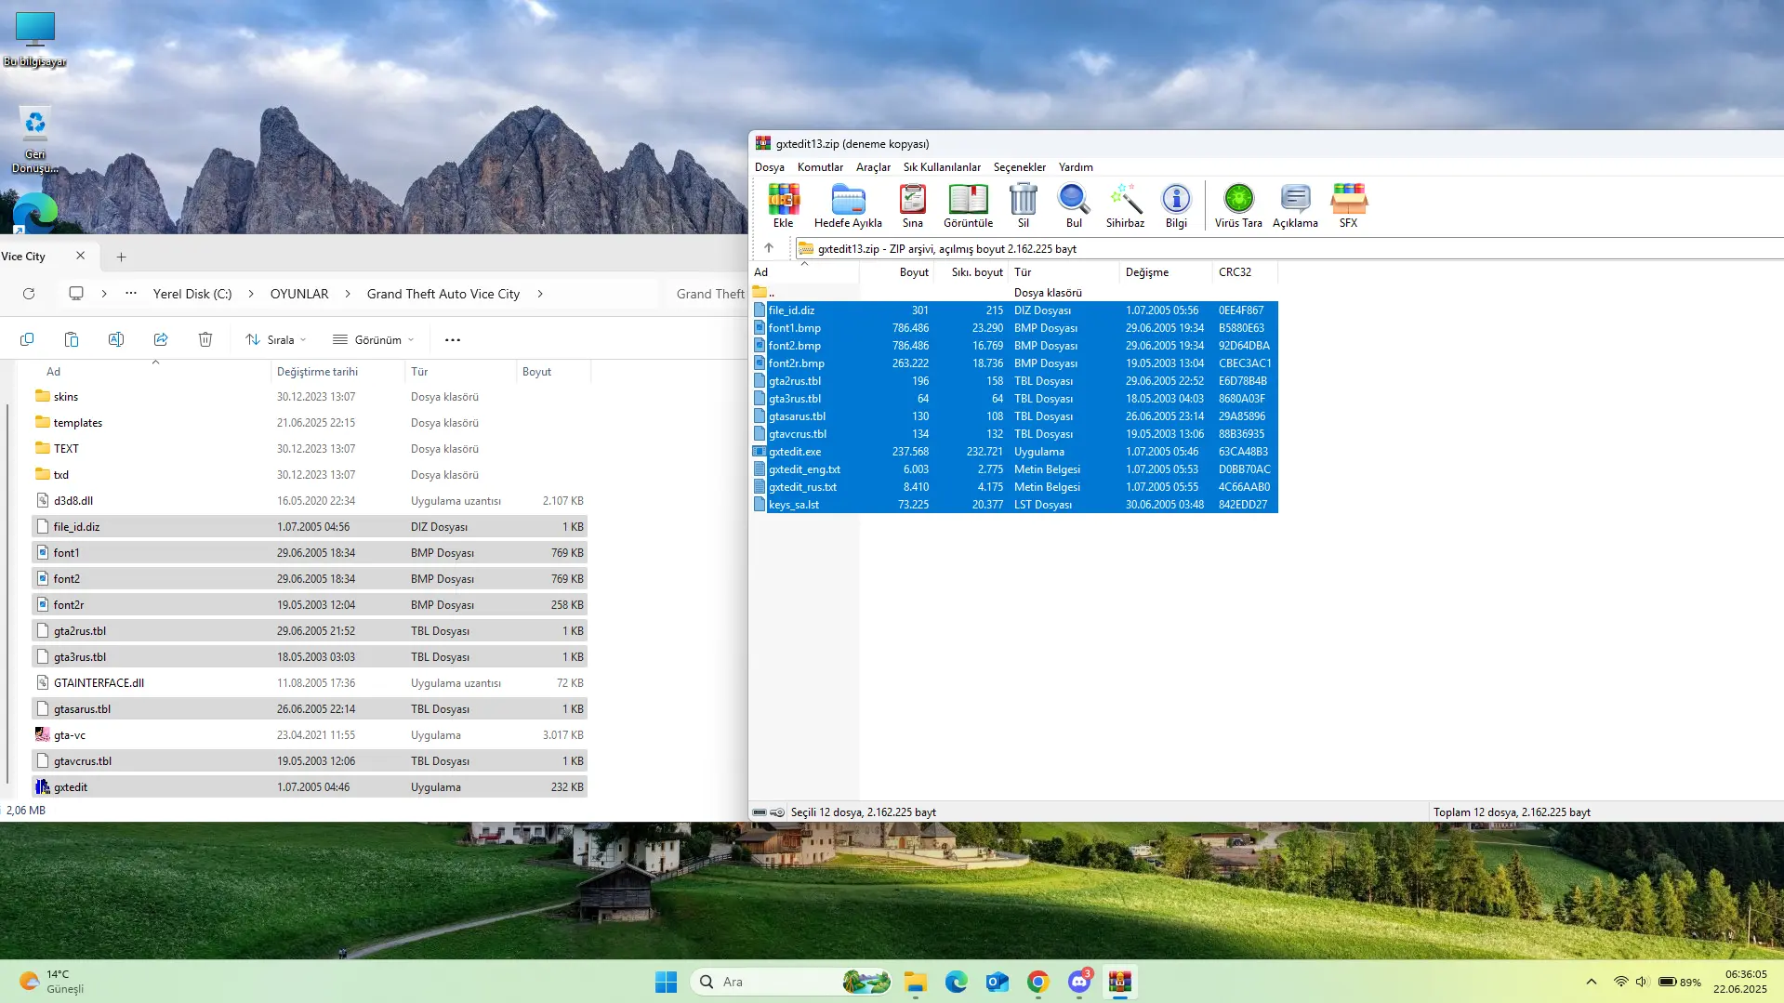1784x1003 pixels.
Task: Select gxtedit_eng.txt in the archive
Action: click(x=1015, y=469)
